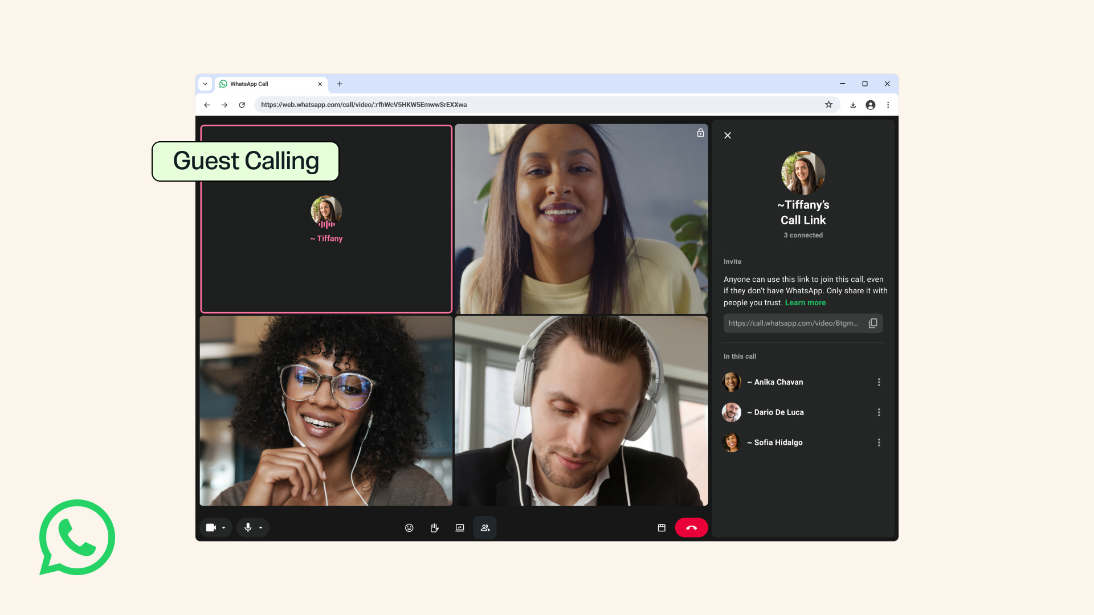This screenshot has height=615, width=1094.
Task: Open the microphone options dropdown arrow
Action: (x=261, y=528)
